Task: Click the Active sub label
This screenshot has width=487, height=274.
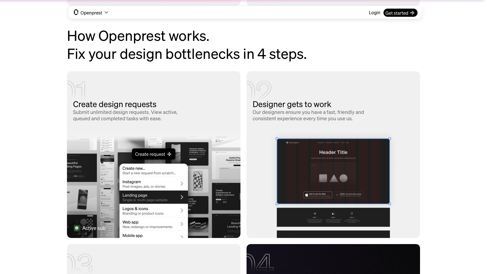Action: [94, 228]
